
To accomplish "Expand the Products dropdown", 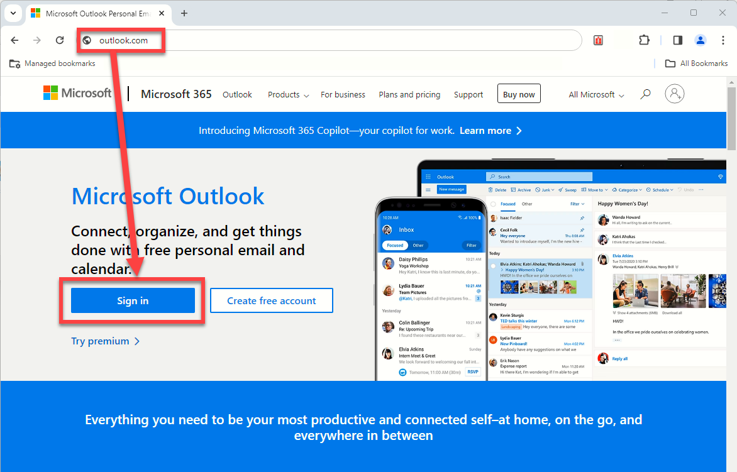I will point(288,94).
